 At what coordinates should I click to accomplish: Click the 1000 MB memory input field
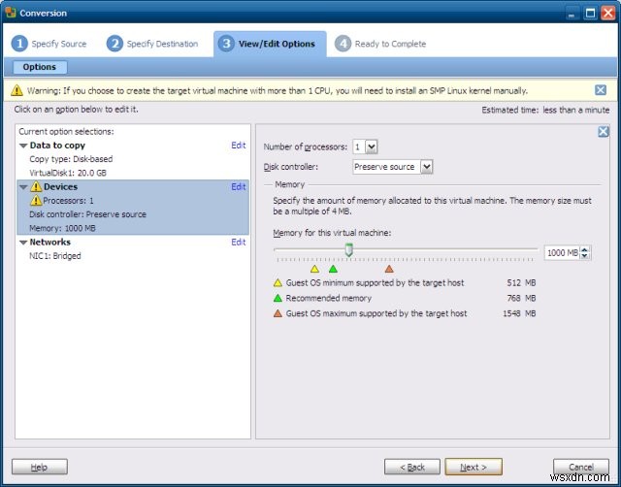pyautogui.click(x=563, y=252)
